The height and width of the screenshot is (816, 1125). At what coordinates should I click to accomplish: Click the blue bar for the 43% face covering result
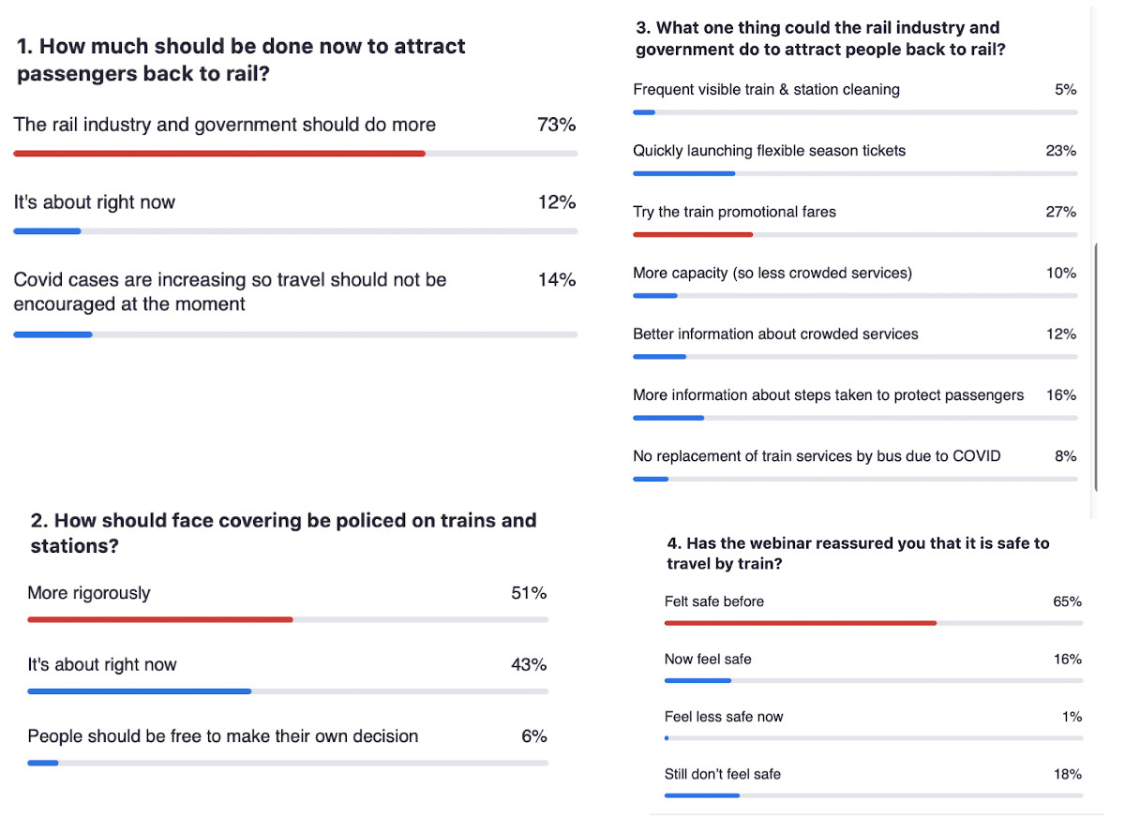point(140,691)
